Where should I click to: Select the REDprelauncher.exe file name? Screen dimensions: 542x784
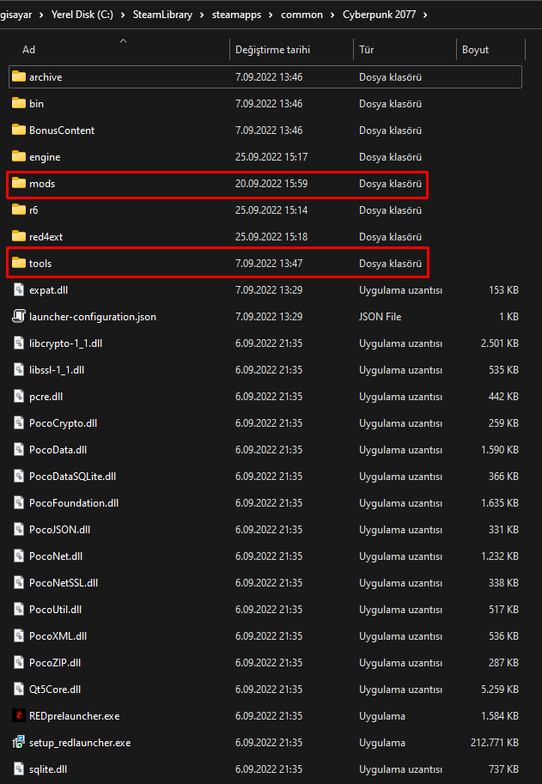[x=75, y=715]
